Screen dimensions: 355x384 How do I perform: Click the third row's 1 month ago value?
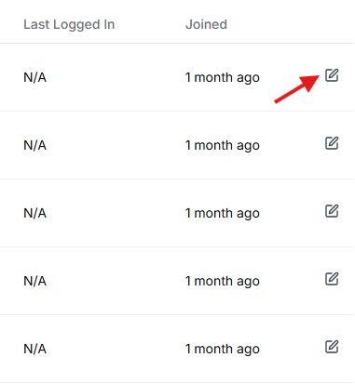coord(223,213)
